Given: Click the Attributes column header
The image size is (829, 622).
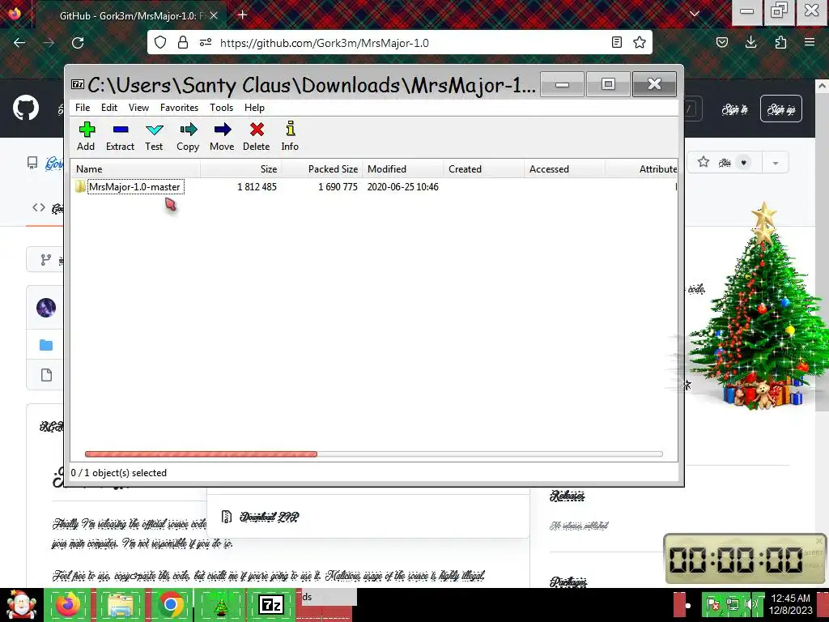Looking at the screenshot, I should [641, 169].
